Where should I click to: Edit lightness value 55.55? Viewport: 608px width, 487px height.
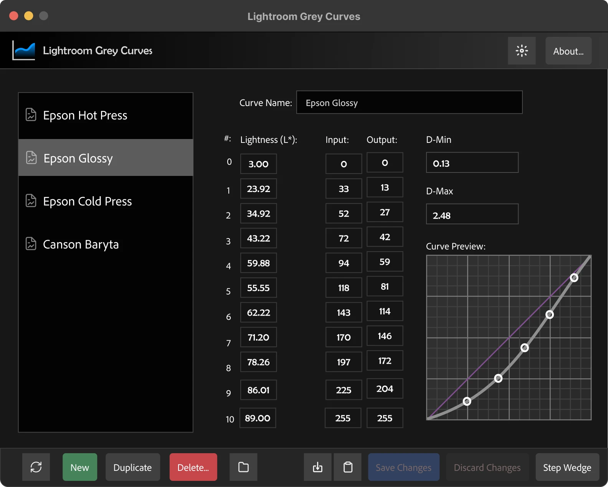click(258, 288)
